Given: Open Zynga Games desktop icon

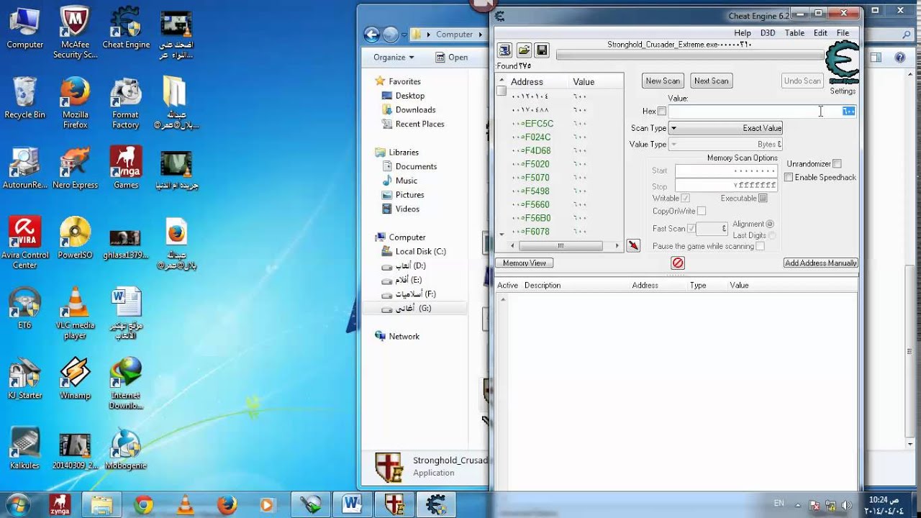Looking at the screenshot, I should [126, 169].
